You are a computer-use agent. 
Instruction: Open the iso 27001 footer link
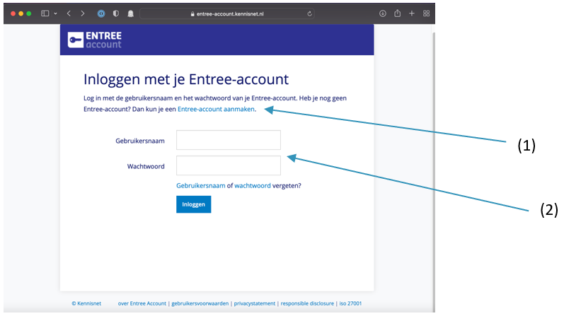[350, 303]
